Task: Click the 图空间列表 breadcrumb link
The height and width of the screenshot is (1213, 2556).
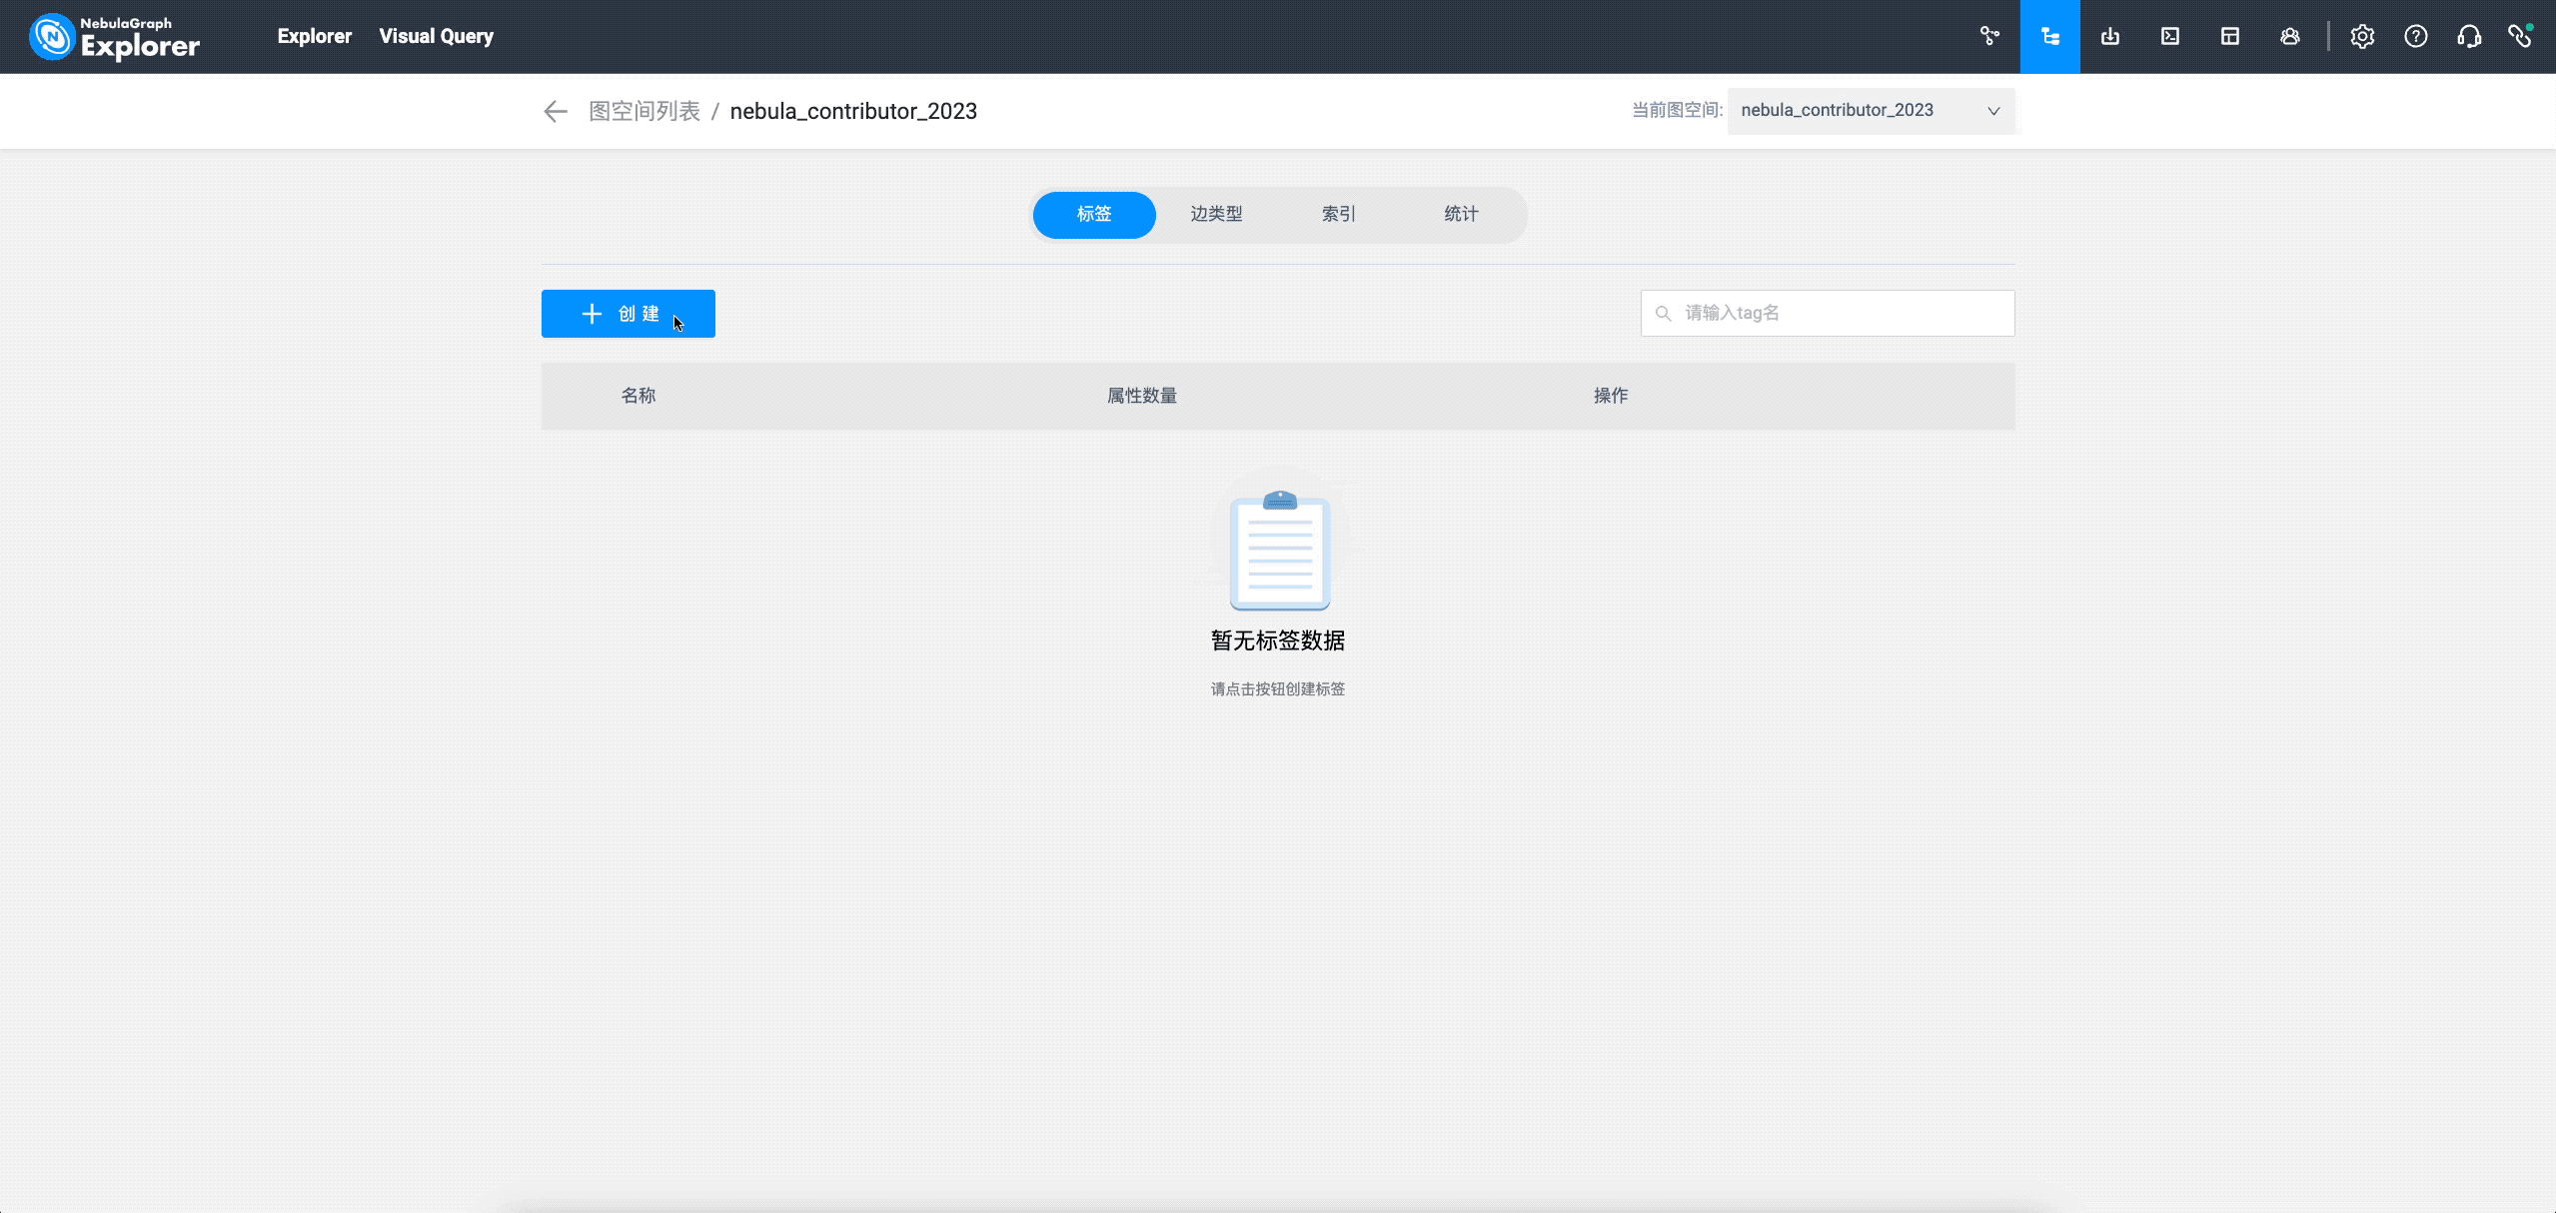Action: 644,111
